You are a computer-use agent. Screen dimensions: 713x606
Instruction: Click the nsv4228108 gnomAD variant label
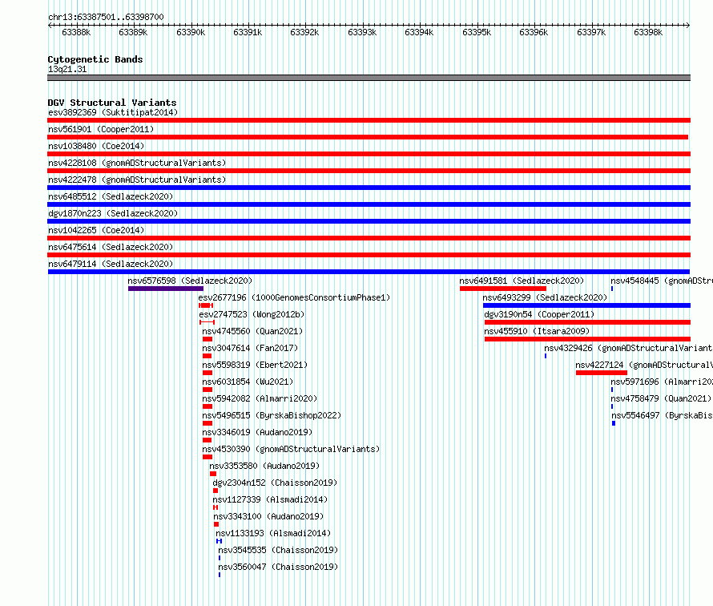coord(137,163)
